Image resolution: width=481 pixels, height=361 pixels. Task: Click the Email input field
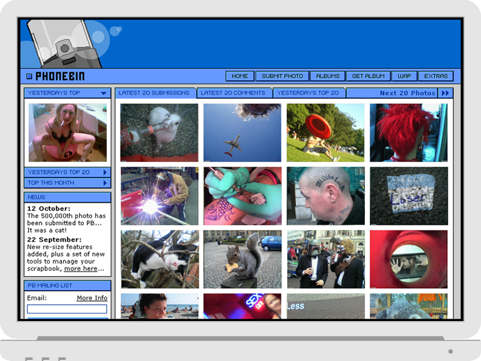point(67,309)
